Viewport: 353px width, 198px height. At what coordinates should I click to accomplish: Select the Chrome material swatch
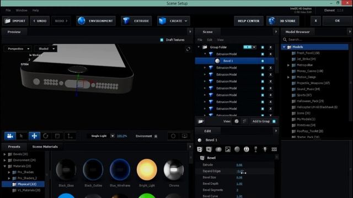174,170
